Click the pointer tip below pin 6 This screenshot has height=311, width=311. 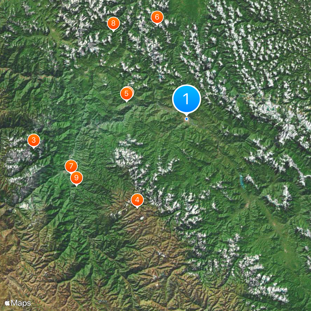tap(157, 25)
